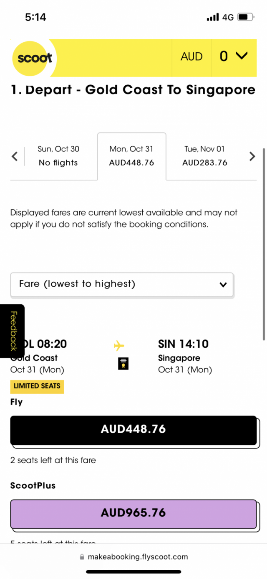The image size is (267, 579).
Task: Tap the yellow airplane flight icon
Action: pyautogui.click(x=119, y=346)
